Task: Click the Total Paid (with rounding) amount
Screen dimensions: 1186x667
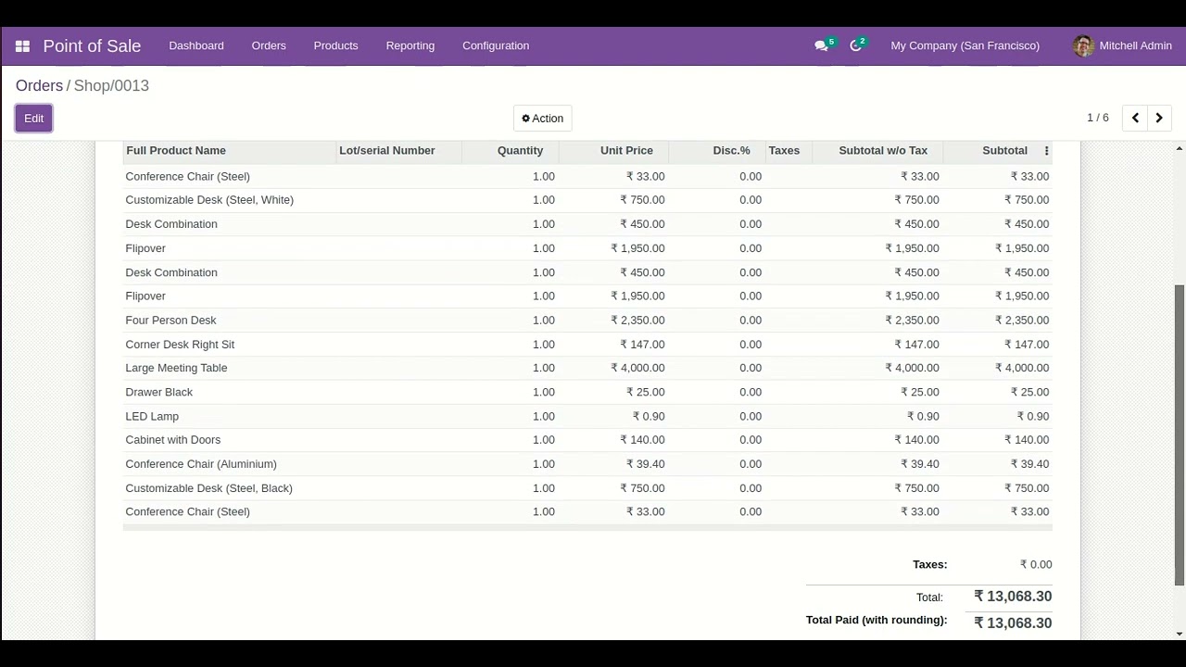Action: coord(1013,623)
